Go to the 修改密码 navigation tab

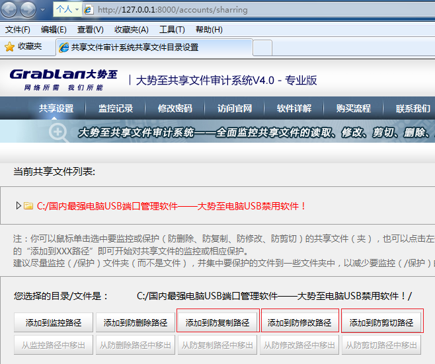[x=175, y=109]
